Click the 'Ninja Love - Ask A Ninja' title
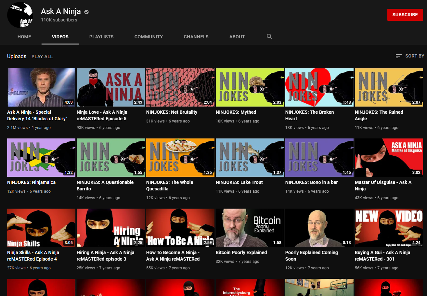This screenshot has height=296, width=427. (x=102, y=115)
